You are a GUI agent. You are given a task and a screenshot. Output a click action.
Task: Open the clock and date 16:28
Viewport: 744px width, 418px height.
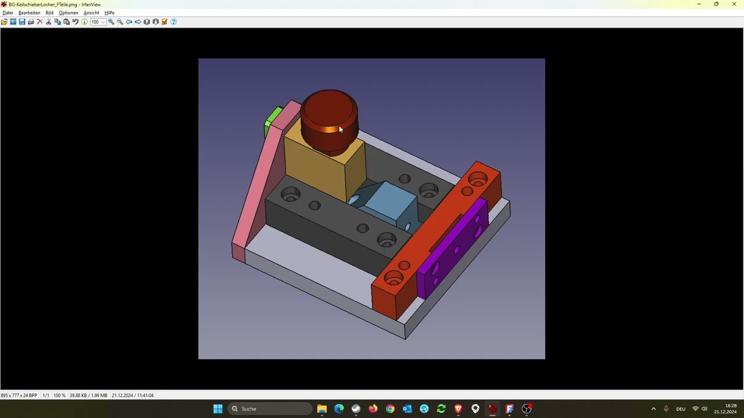[725, 409]
